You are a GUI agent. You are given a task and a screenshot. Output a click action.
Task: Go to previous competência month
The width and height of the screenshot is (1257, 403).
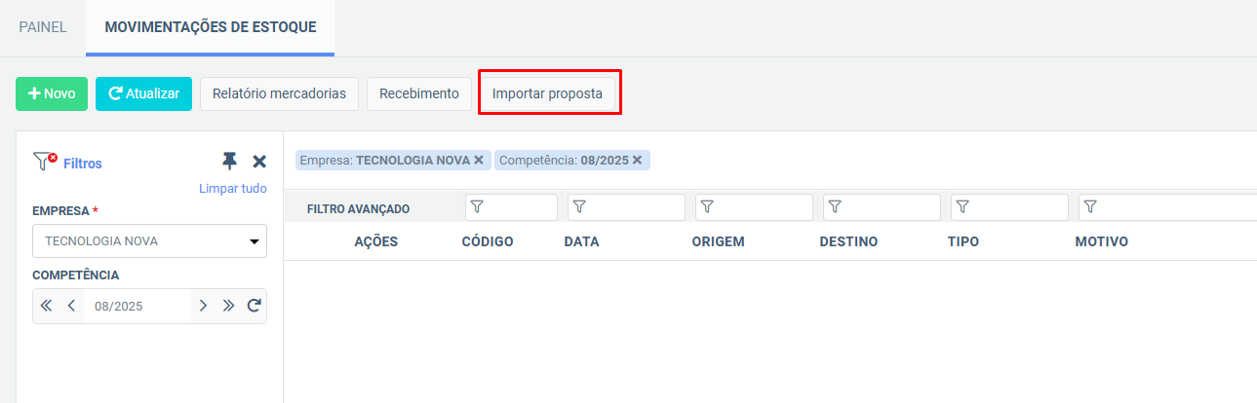(x=71, y=306)
